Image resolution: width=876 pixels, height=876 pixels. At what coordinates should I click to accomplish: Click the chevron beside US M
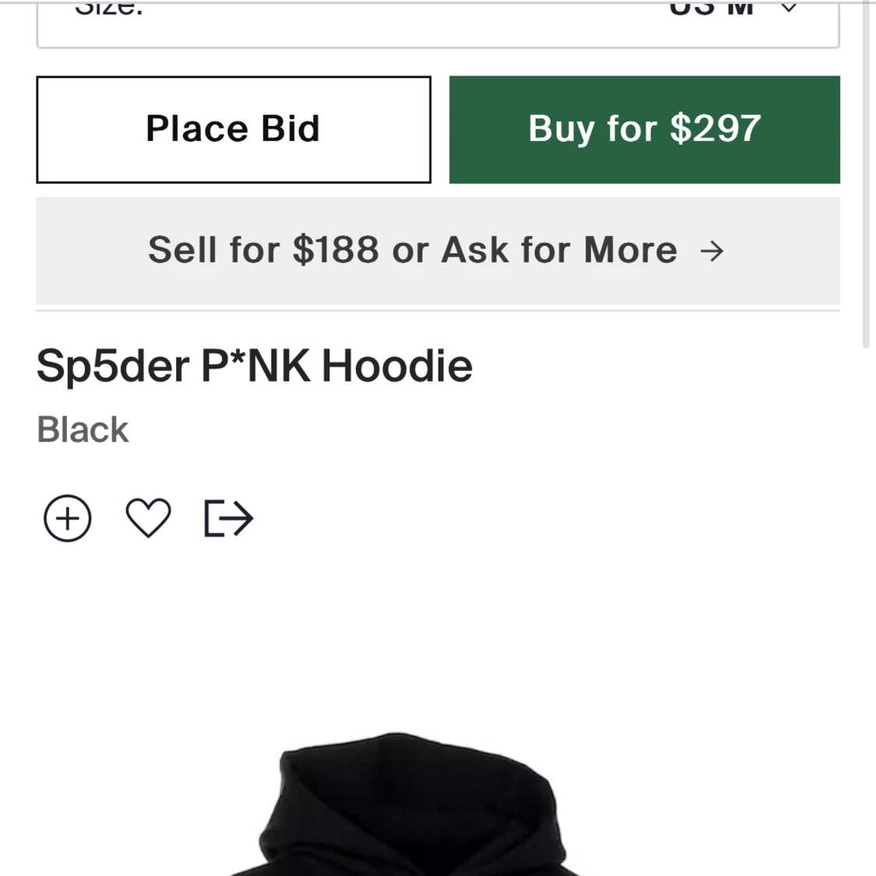tap(788, 8)
